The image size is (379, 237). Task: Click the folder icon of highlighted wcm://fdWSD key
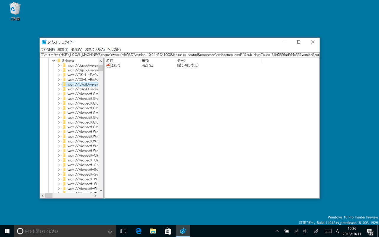pos(64,84)
